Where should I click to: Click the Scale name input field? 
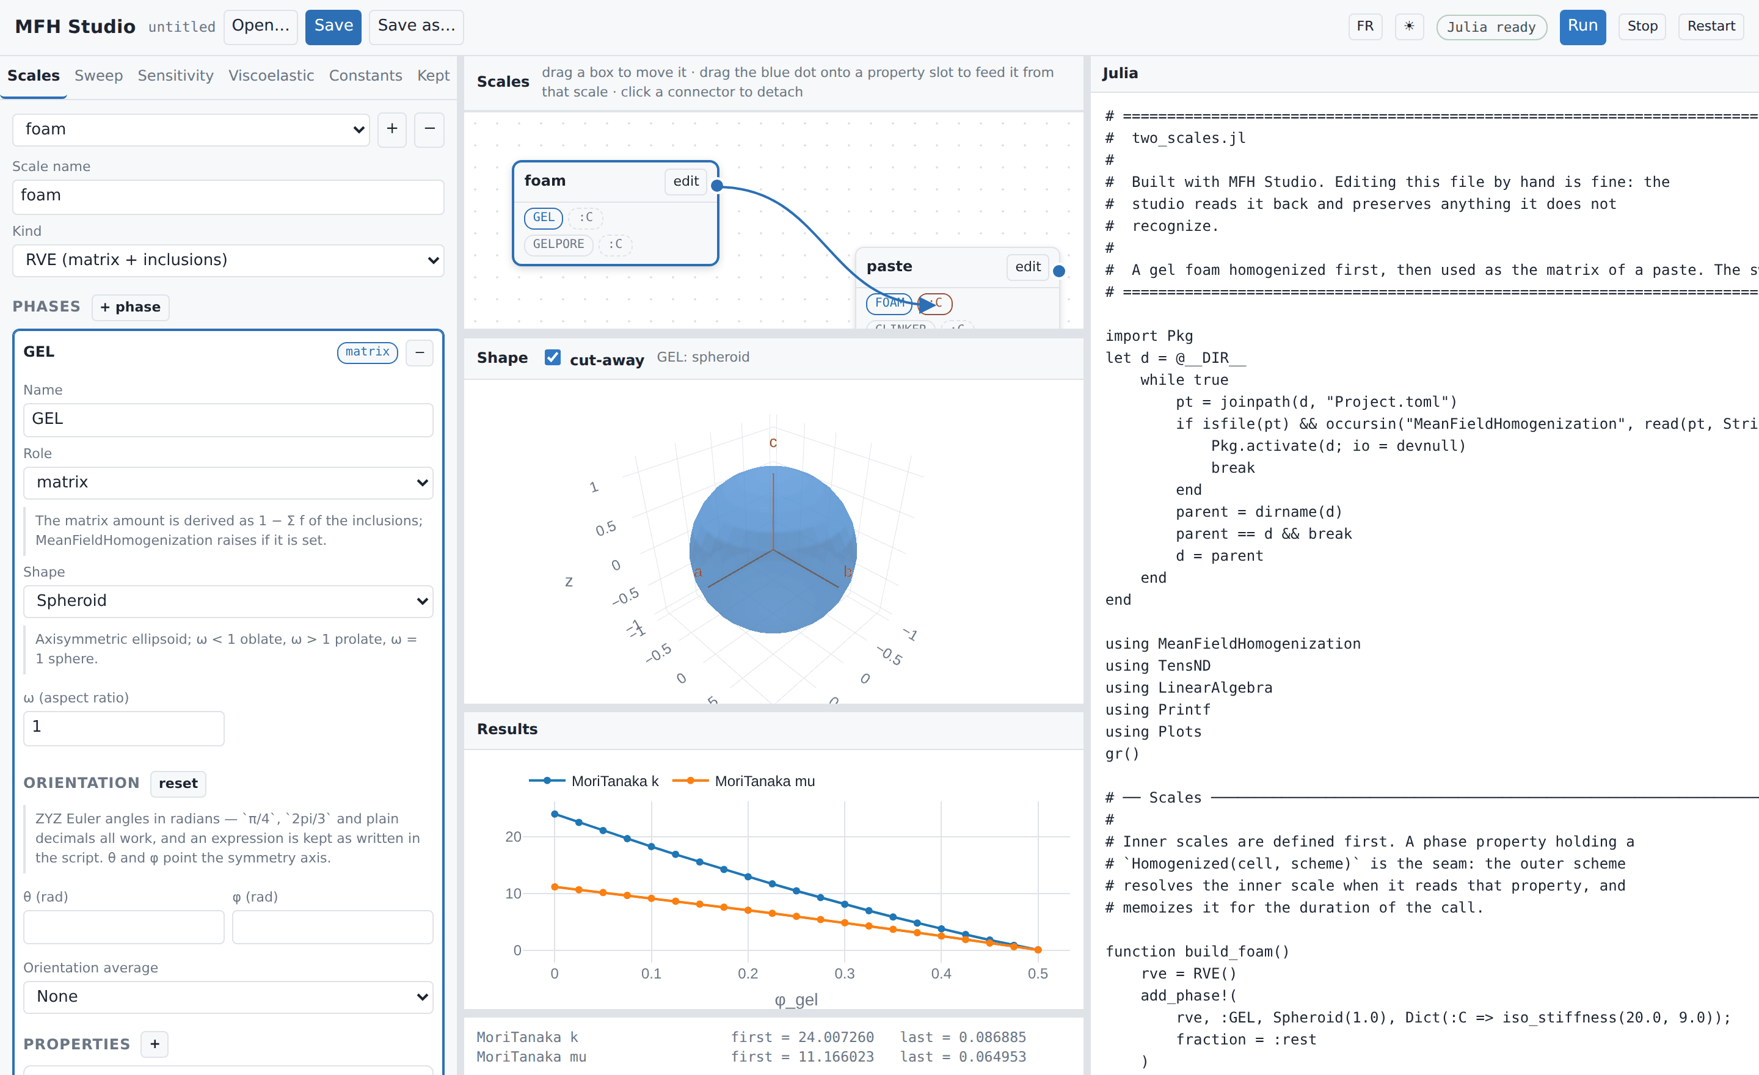228,196
